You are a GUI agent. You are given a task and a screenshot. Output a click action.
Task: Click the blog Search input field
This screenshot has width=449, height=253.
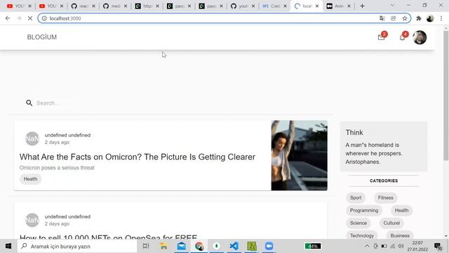click(x=56, y=103)
